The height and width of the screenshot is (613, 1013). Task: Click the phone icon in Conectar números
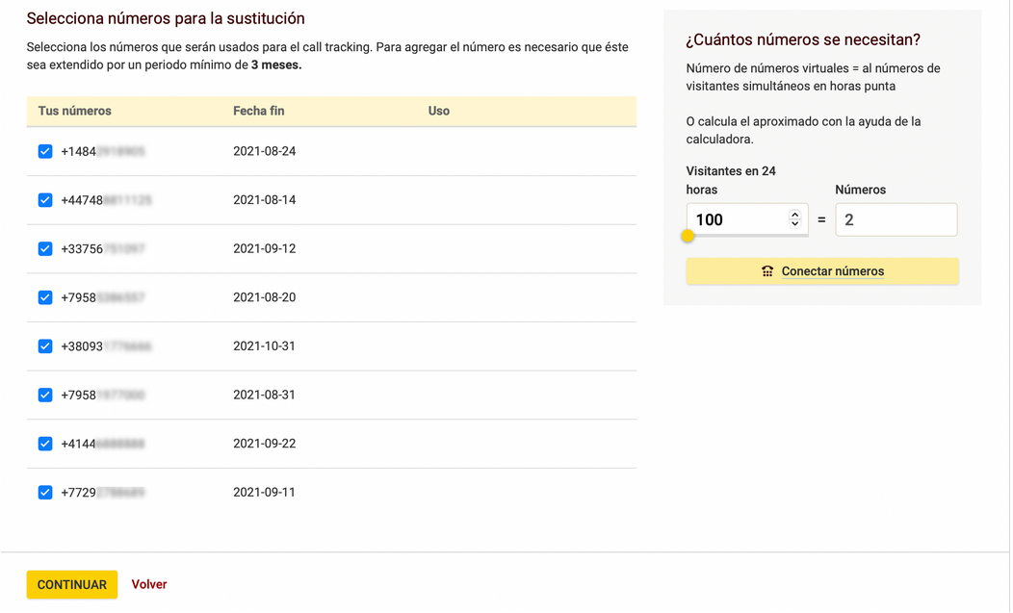pyautogui.click(x=767, y=271)
